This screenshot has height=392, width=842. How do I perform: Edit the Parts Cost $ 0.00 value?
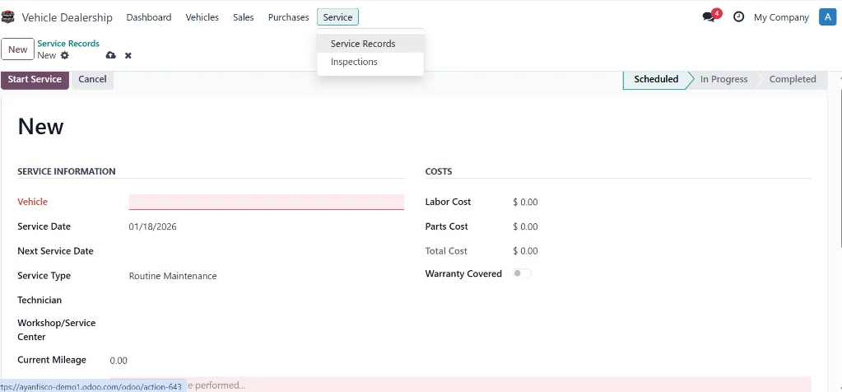(x=525, y=226)
